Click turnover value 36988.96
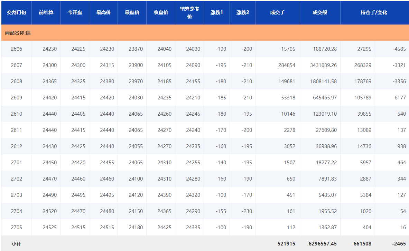This screenshot has width=409, height=251. click(326, 146)
